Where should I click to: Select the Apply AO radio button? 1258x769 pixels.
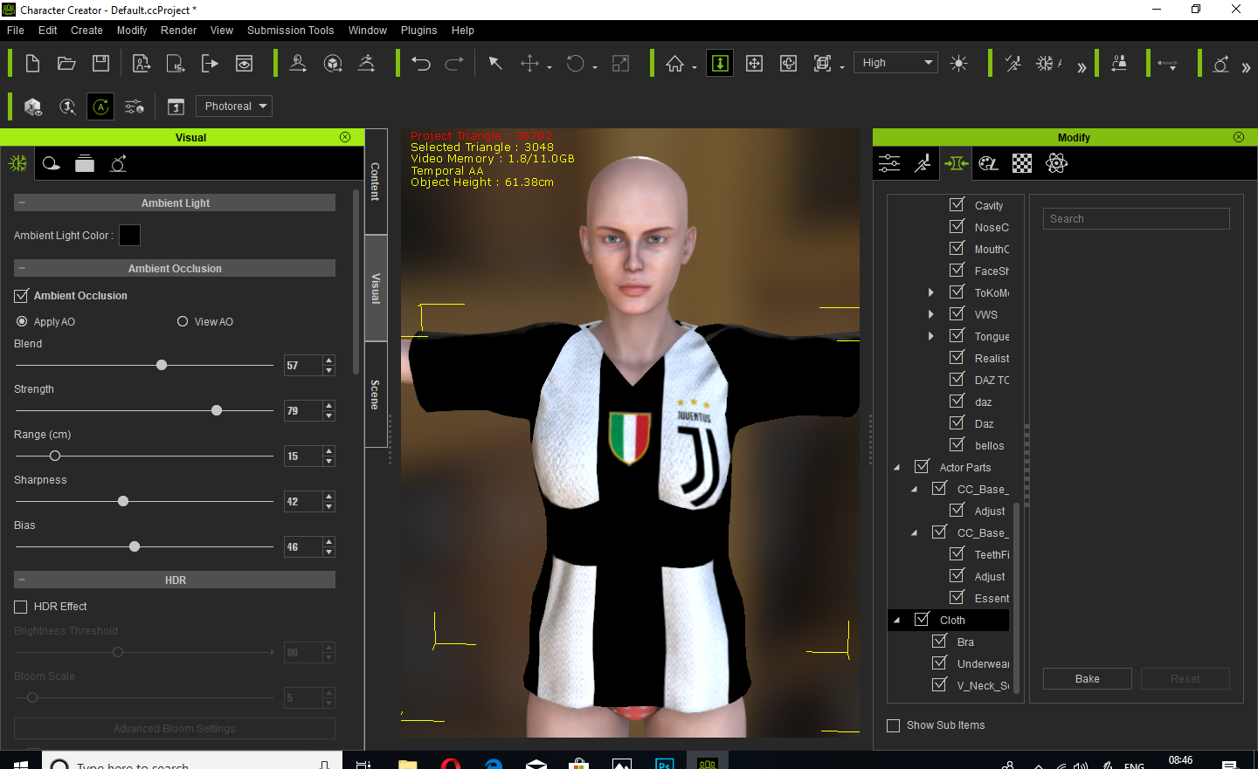(22, 321)
